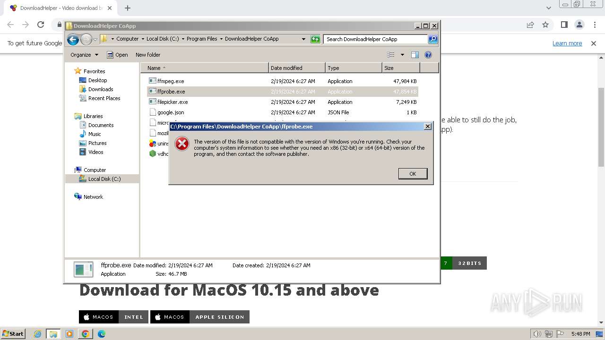
Task: Open Explorer help
Action: 428,55
